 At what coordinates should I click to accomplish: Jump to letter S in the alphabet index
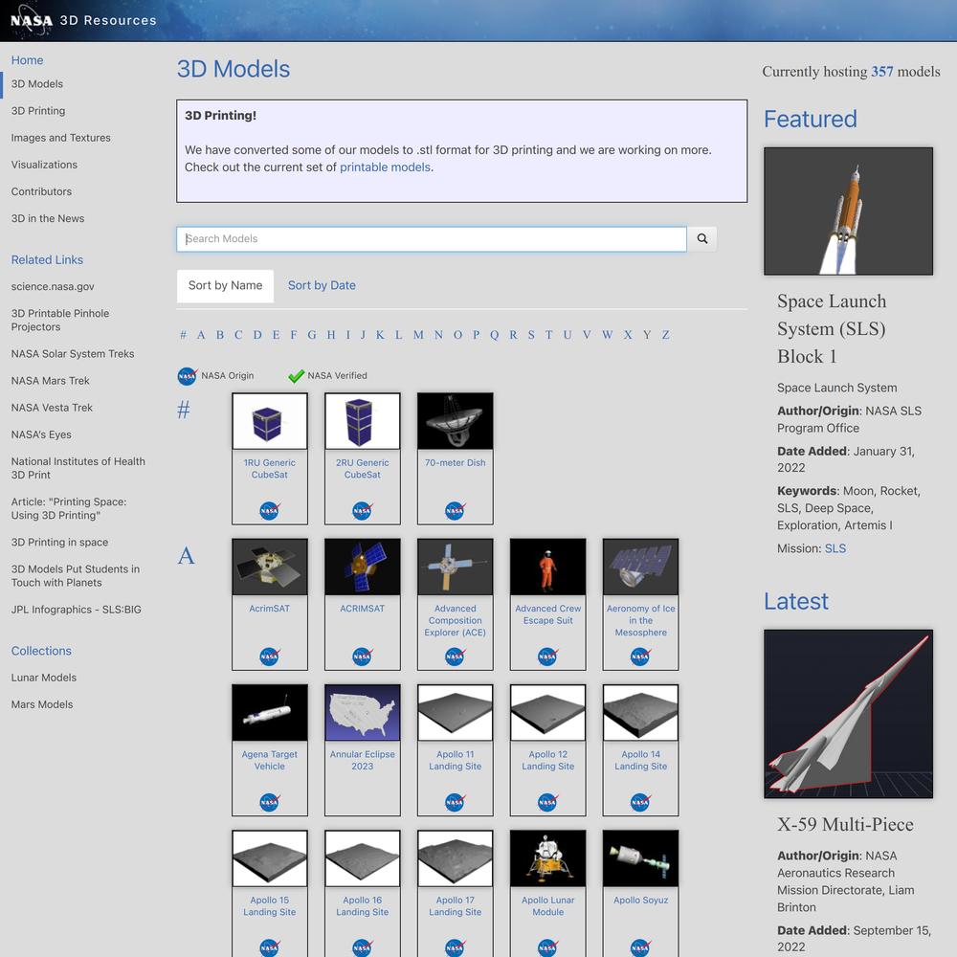[x=531, y=335]
